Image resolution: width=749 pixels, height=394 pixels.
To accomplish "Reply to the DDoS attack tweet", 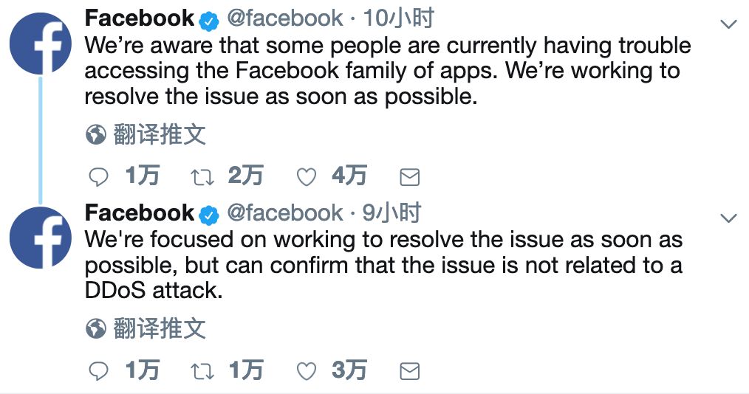I will coord(98,371).
